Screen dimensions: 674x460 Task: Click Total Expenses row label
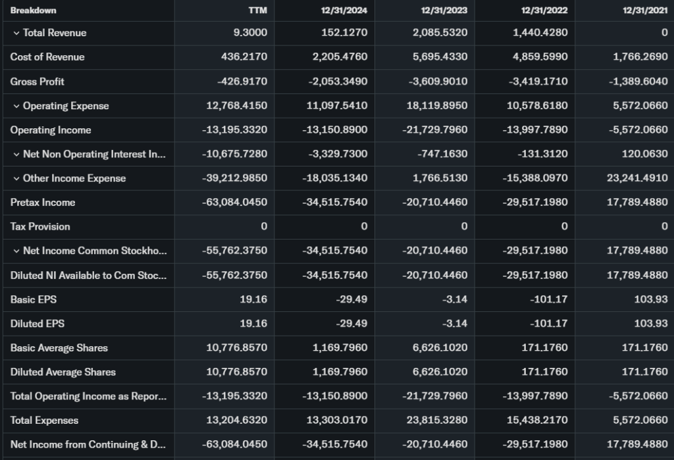(x=44, y=421)
